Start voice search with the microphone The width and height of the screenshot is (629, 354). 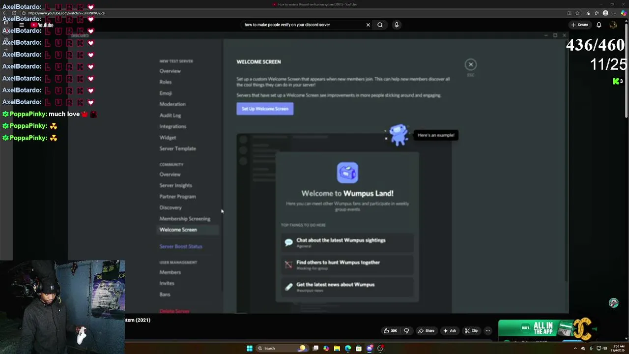397,25
